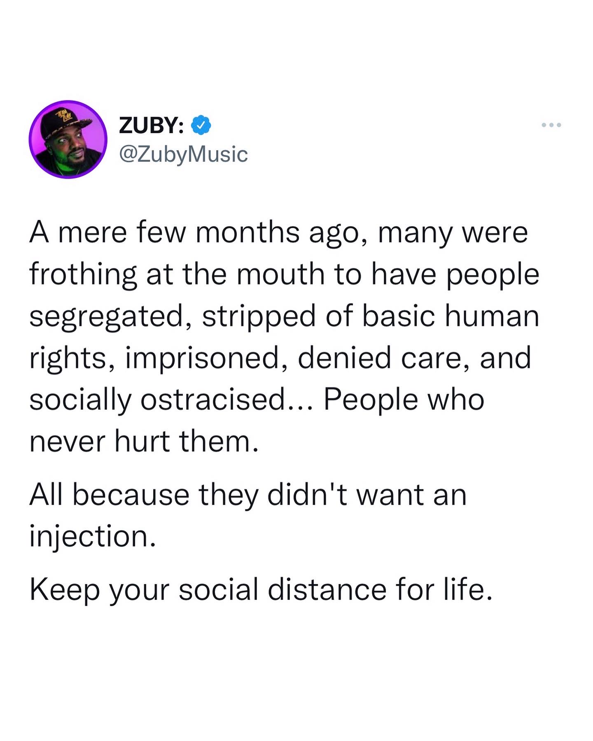Click the phrase "People who"
This screenshot has width=593, height=741.
coord(404,400)
